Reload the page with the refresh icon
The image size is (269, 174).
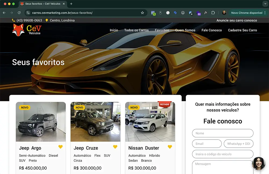tap(19, 13)
